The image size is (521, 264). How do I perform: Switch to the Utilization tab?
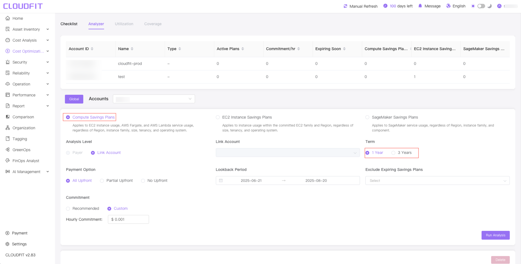pos(124,24)
